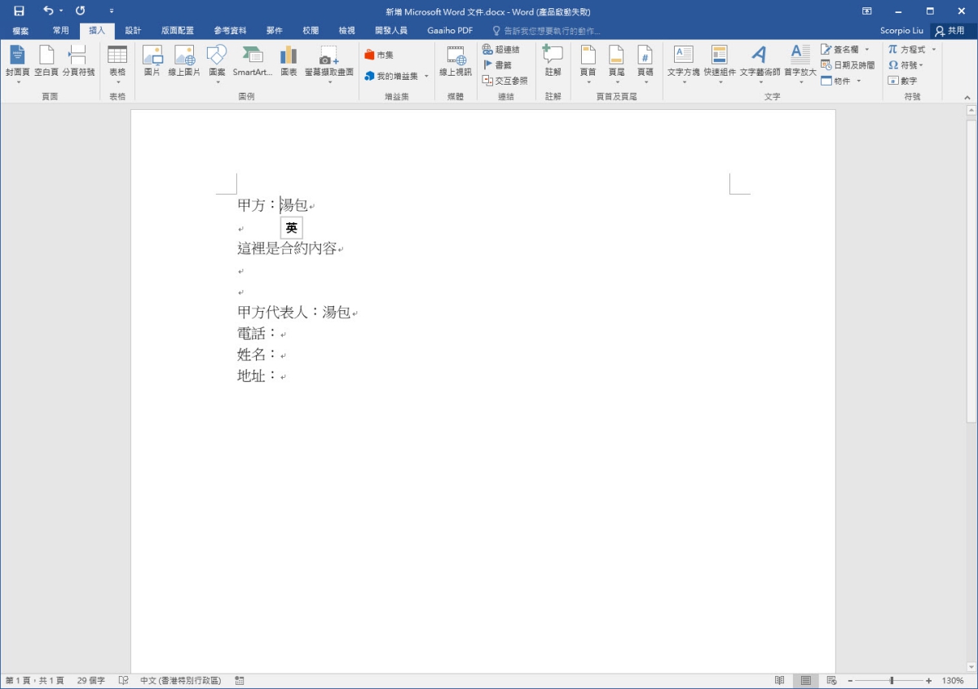Insert a text box (文字方塊)

(x=683, y=64)
